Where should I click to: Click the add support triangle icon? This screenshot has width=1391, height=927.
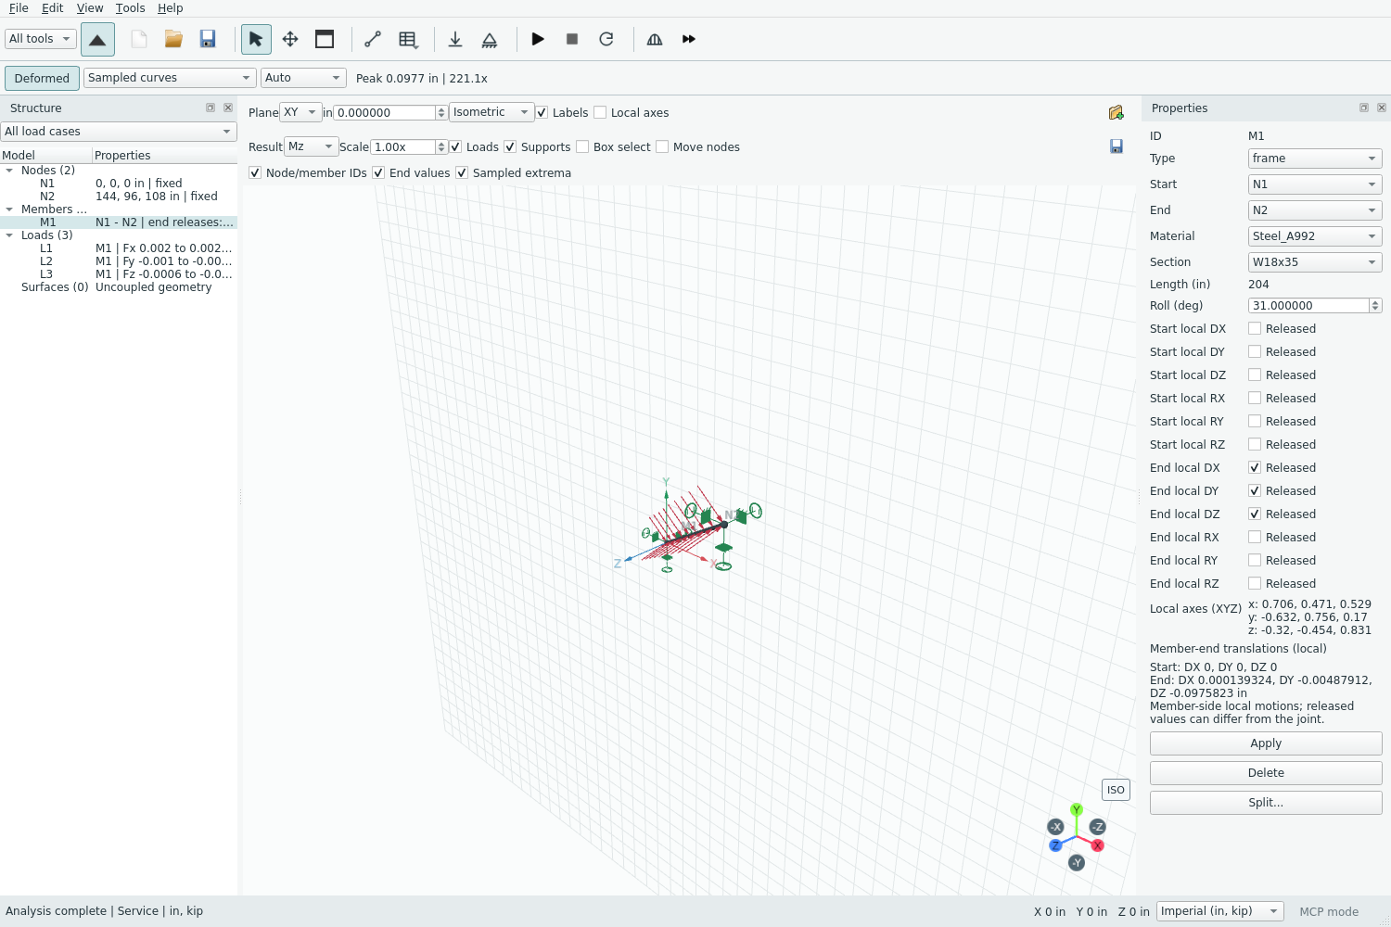tap(490, 39)
